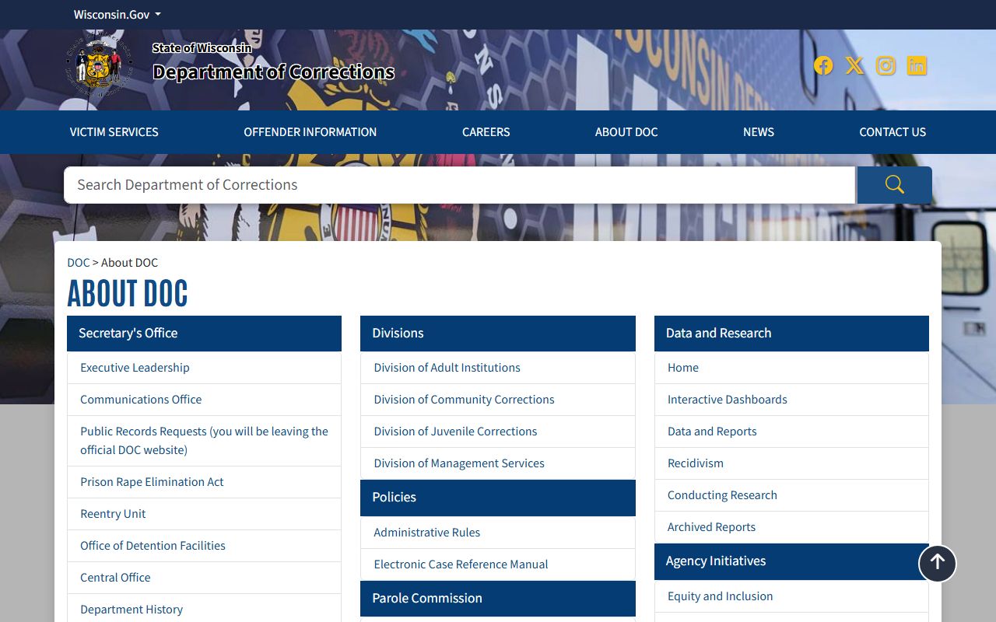Open the Victim Services menu

pos(114,132)
